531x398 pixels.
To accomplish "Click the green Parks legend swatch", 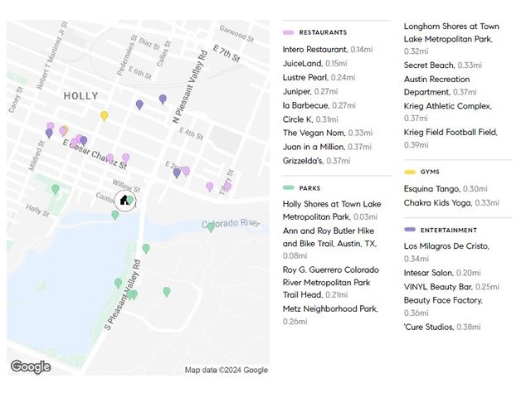I will coord(288,188).
